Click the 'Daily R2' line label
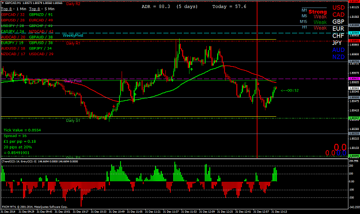 [x=73, y=4]
